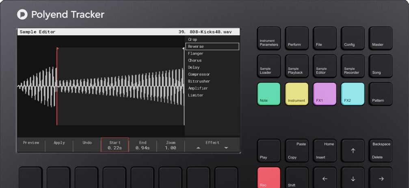Viewport: 409px width, 188px height.
Task: Click the Shift button
Action: click(296, 177)
